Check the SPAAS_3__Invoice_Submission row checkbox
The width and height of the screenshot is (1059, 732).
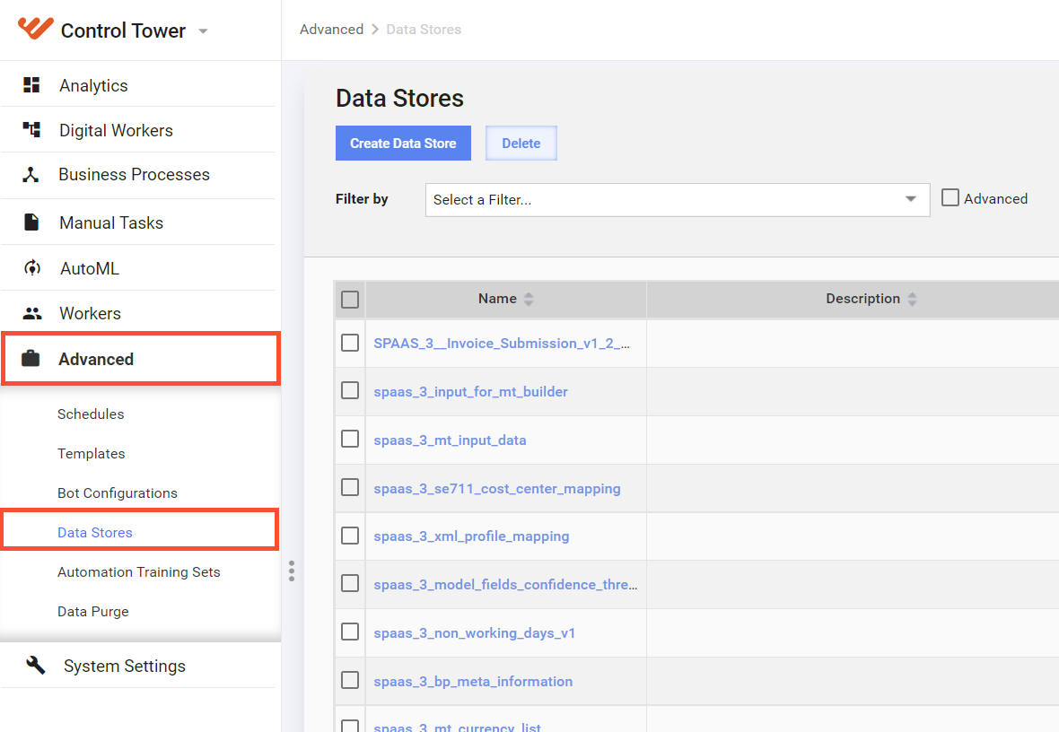350,343
